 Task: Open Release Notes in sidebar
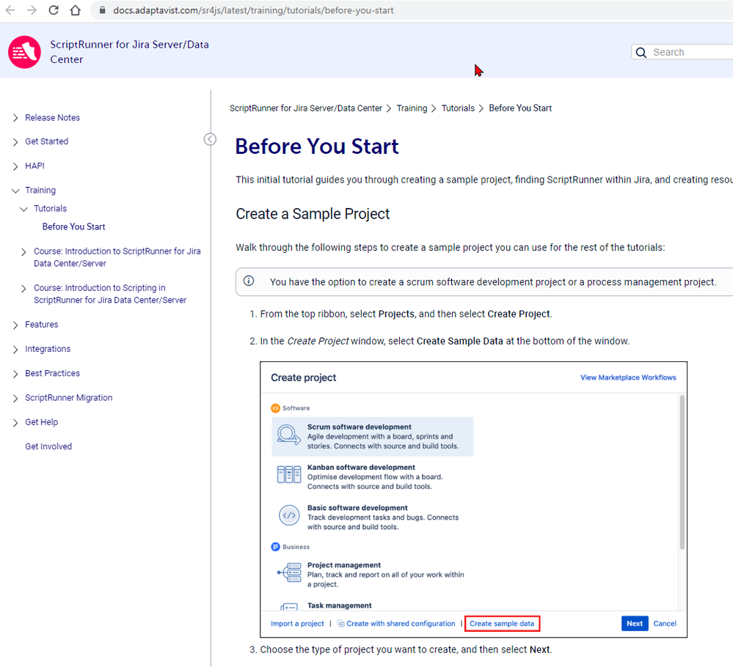[x=52, y=118]
